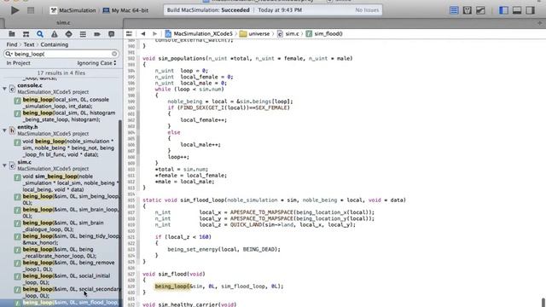Change the Text search type

(29, 44)
